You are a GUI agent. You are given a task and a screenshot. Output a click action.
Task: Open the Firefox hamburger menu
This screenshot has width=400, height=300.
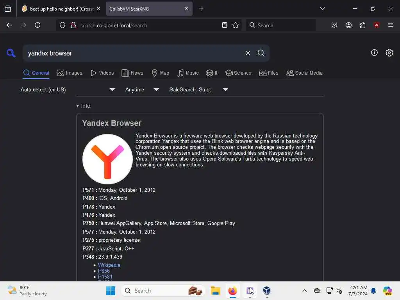click(391, 25)
